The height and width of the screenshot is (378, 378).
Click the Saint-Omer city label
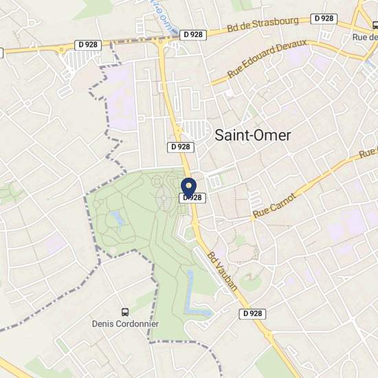pyautogui.click(x=253, y=135)
